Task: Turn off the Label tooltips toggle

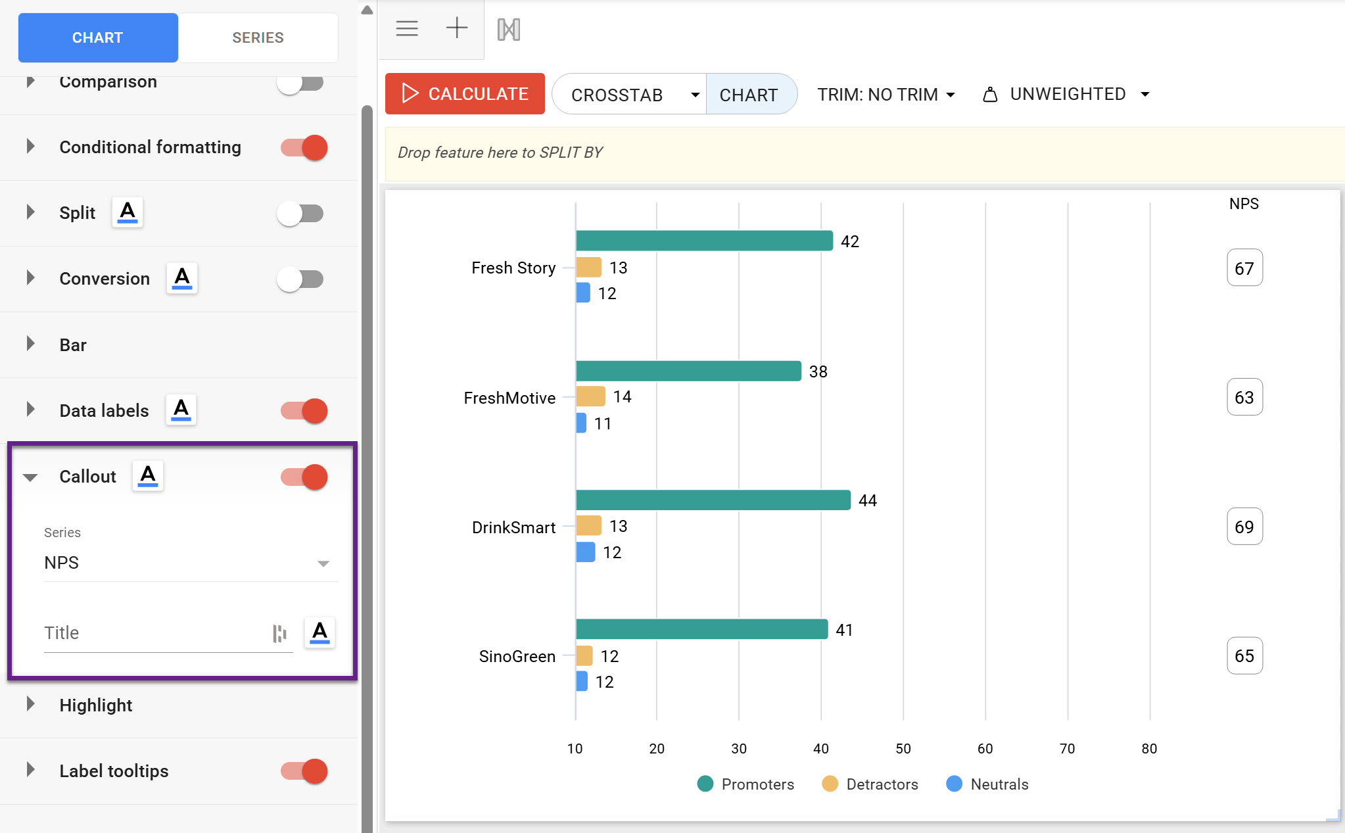Action: pyautogui.click(x=304, y=771)
